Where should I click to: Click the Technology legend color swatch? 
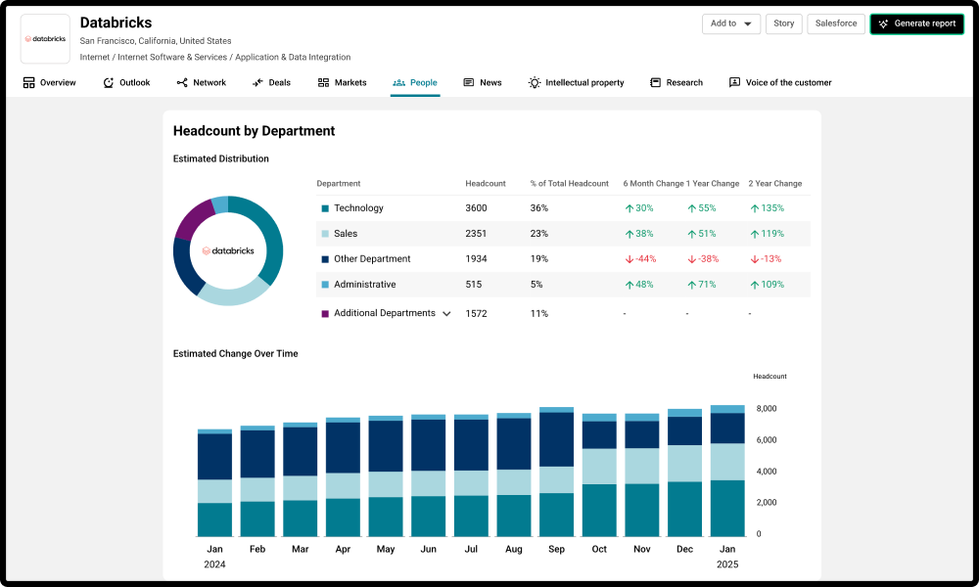pos(325,208)
